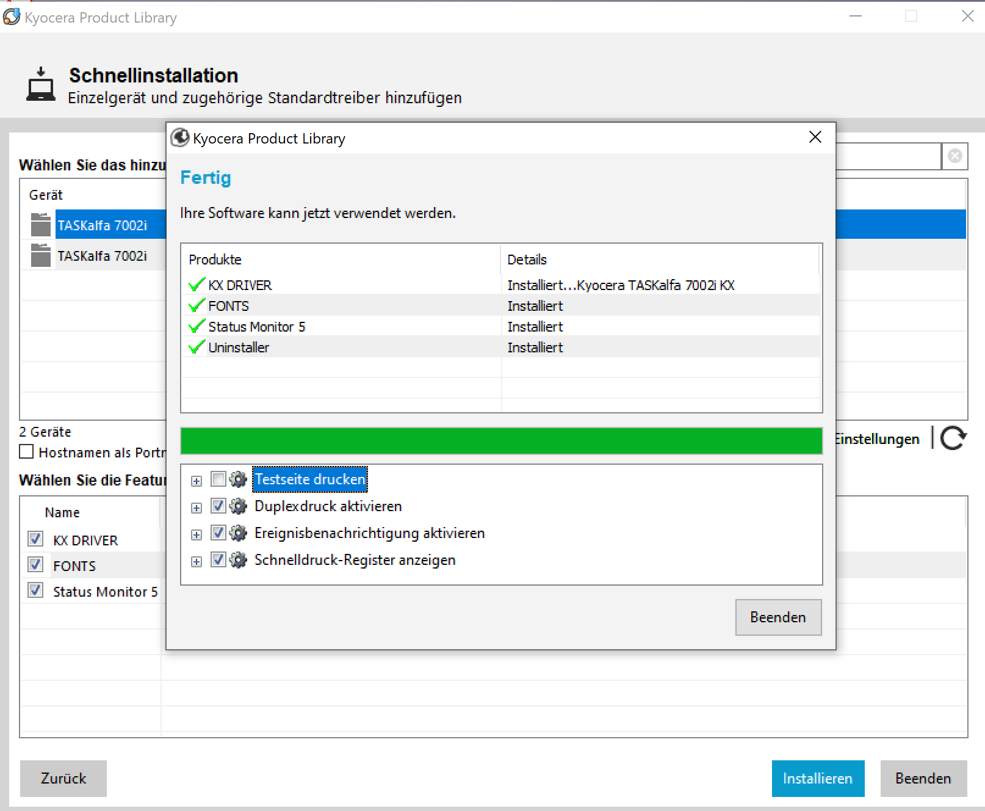Click the green installation progress bar
Image resolution: width=985 pixels, height=811 pixels.
click(501, 441)
